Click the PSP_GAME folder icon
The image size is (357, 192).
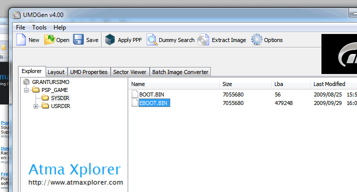pos(36,90)
